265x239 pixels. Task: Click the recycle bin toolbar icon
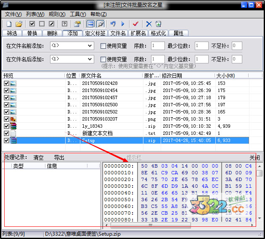pyautogui.click(x=158, y=24)
